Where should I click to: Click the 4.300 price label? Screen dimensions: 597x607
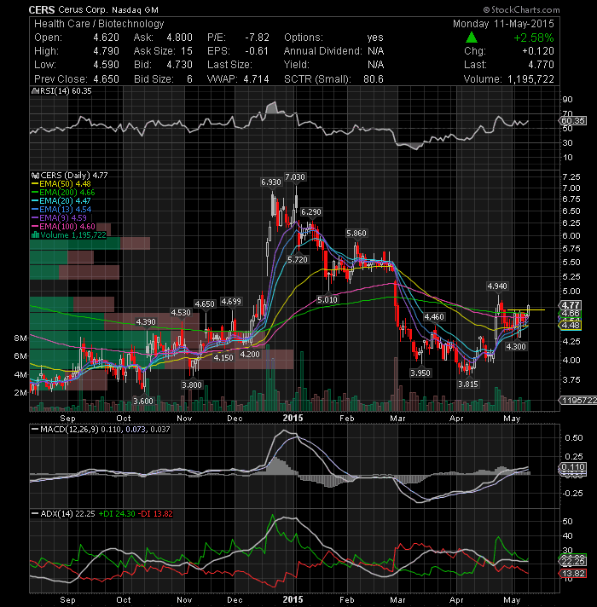tap(516, 346)
